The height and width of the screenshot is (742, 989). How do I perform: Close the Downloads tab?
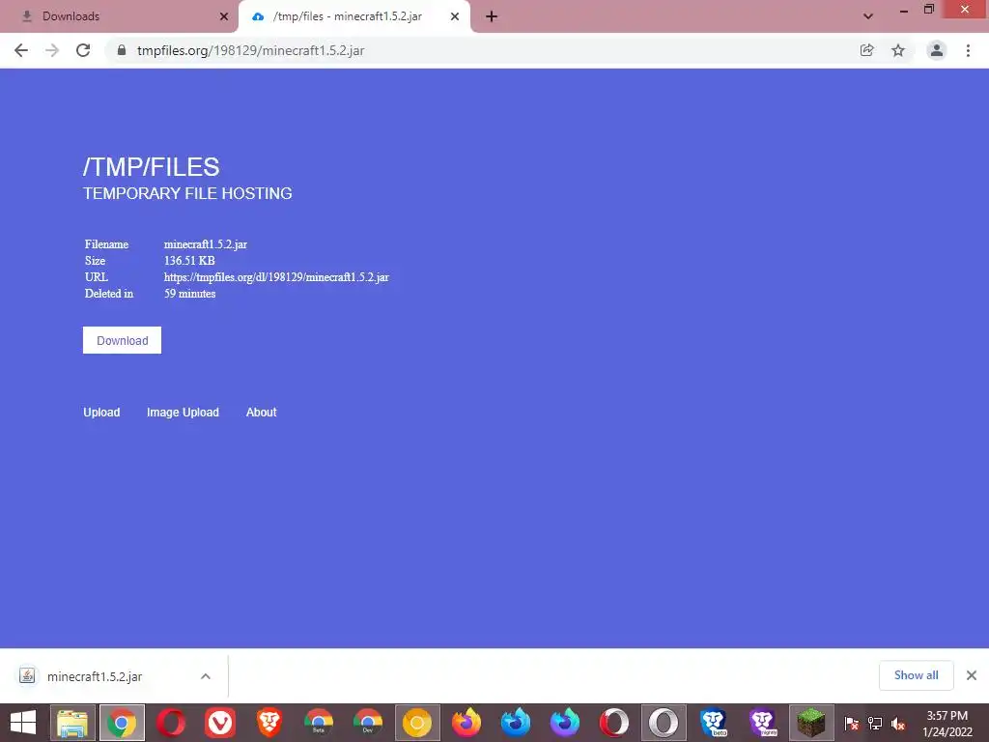click(x=224, y=16)
